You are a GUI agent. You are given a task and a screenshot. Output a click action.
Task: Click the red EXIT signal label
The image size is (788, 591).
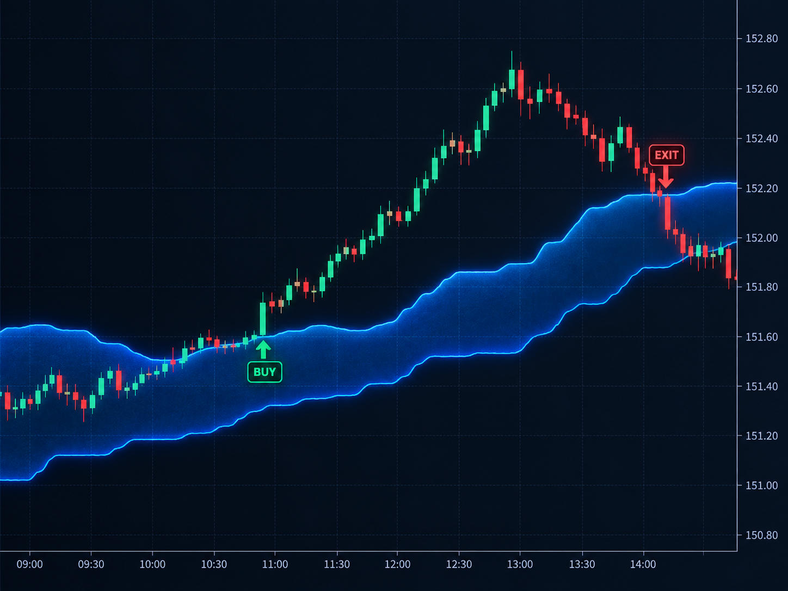coord(667,155)
